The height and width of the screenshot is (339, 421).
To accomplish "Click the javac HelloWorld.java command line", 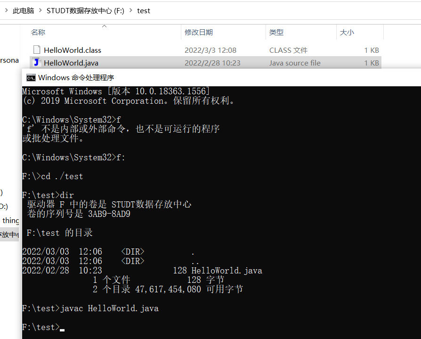I will (x=90, y=308).
